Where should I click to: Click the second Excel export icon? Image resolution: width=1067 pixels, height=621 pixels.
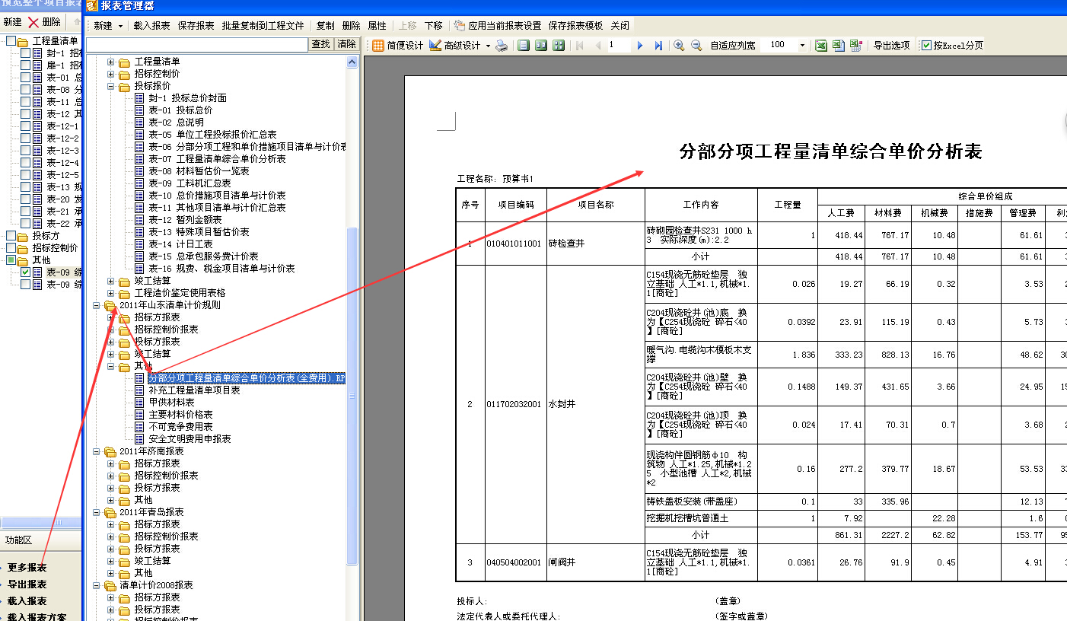point(839,46)
